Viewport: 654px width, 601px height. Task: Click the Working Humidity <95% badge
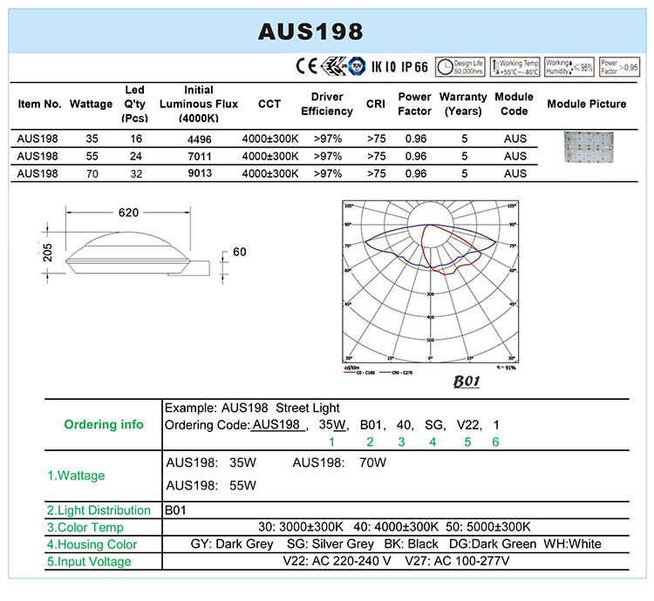click(x=569, y=67)
